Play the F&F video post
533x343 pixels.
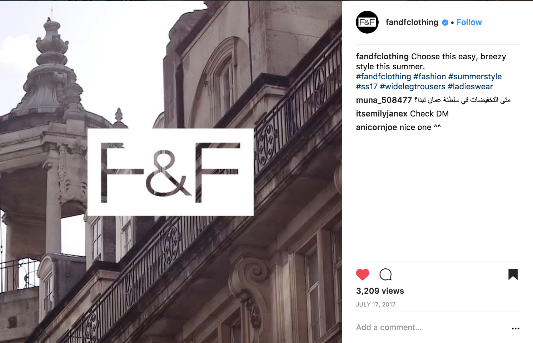click(x=171, y=172)
